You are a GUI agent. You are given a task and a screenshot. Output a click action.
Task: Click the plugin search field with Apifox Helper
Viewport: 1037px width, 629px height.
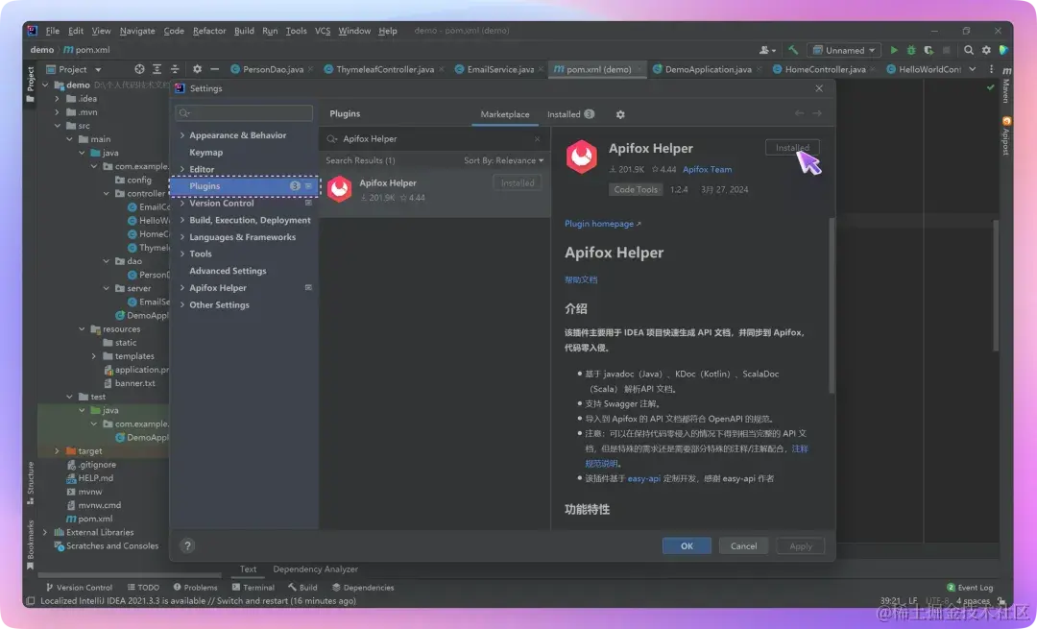pyautogui.click(x=435, y=139)
